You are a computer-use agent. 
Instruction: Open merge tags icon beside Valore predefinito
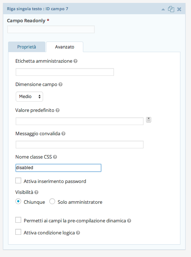pyautogui.click(x=149, y=120)
